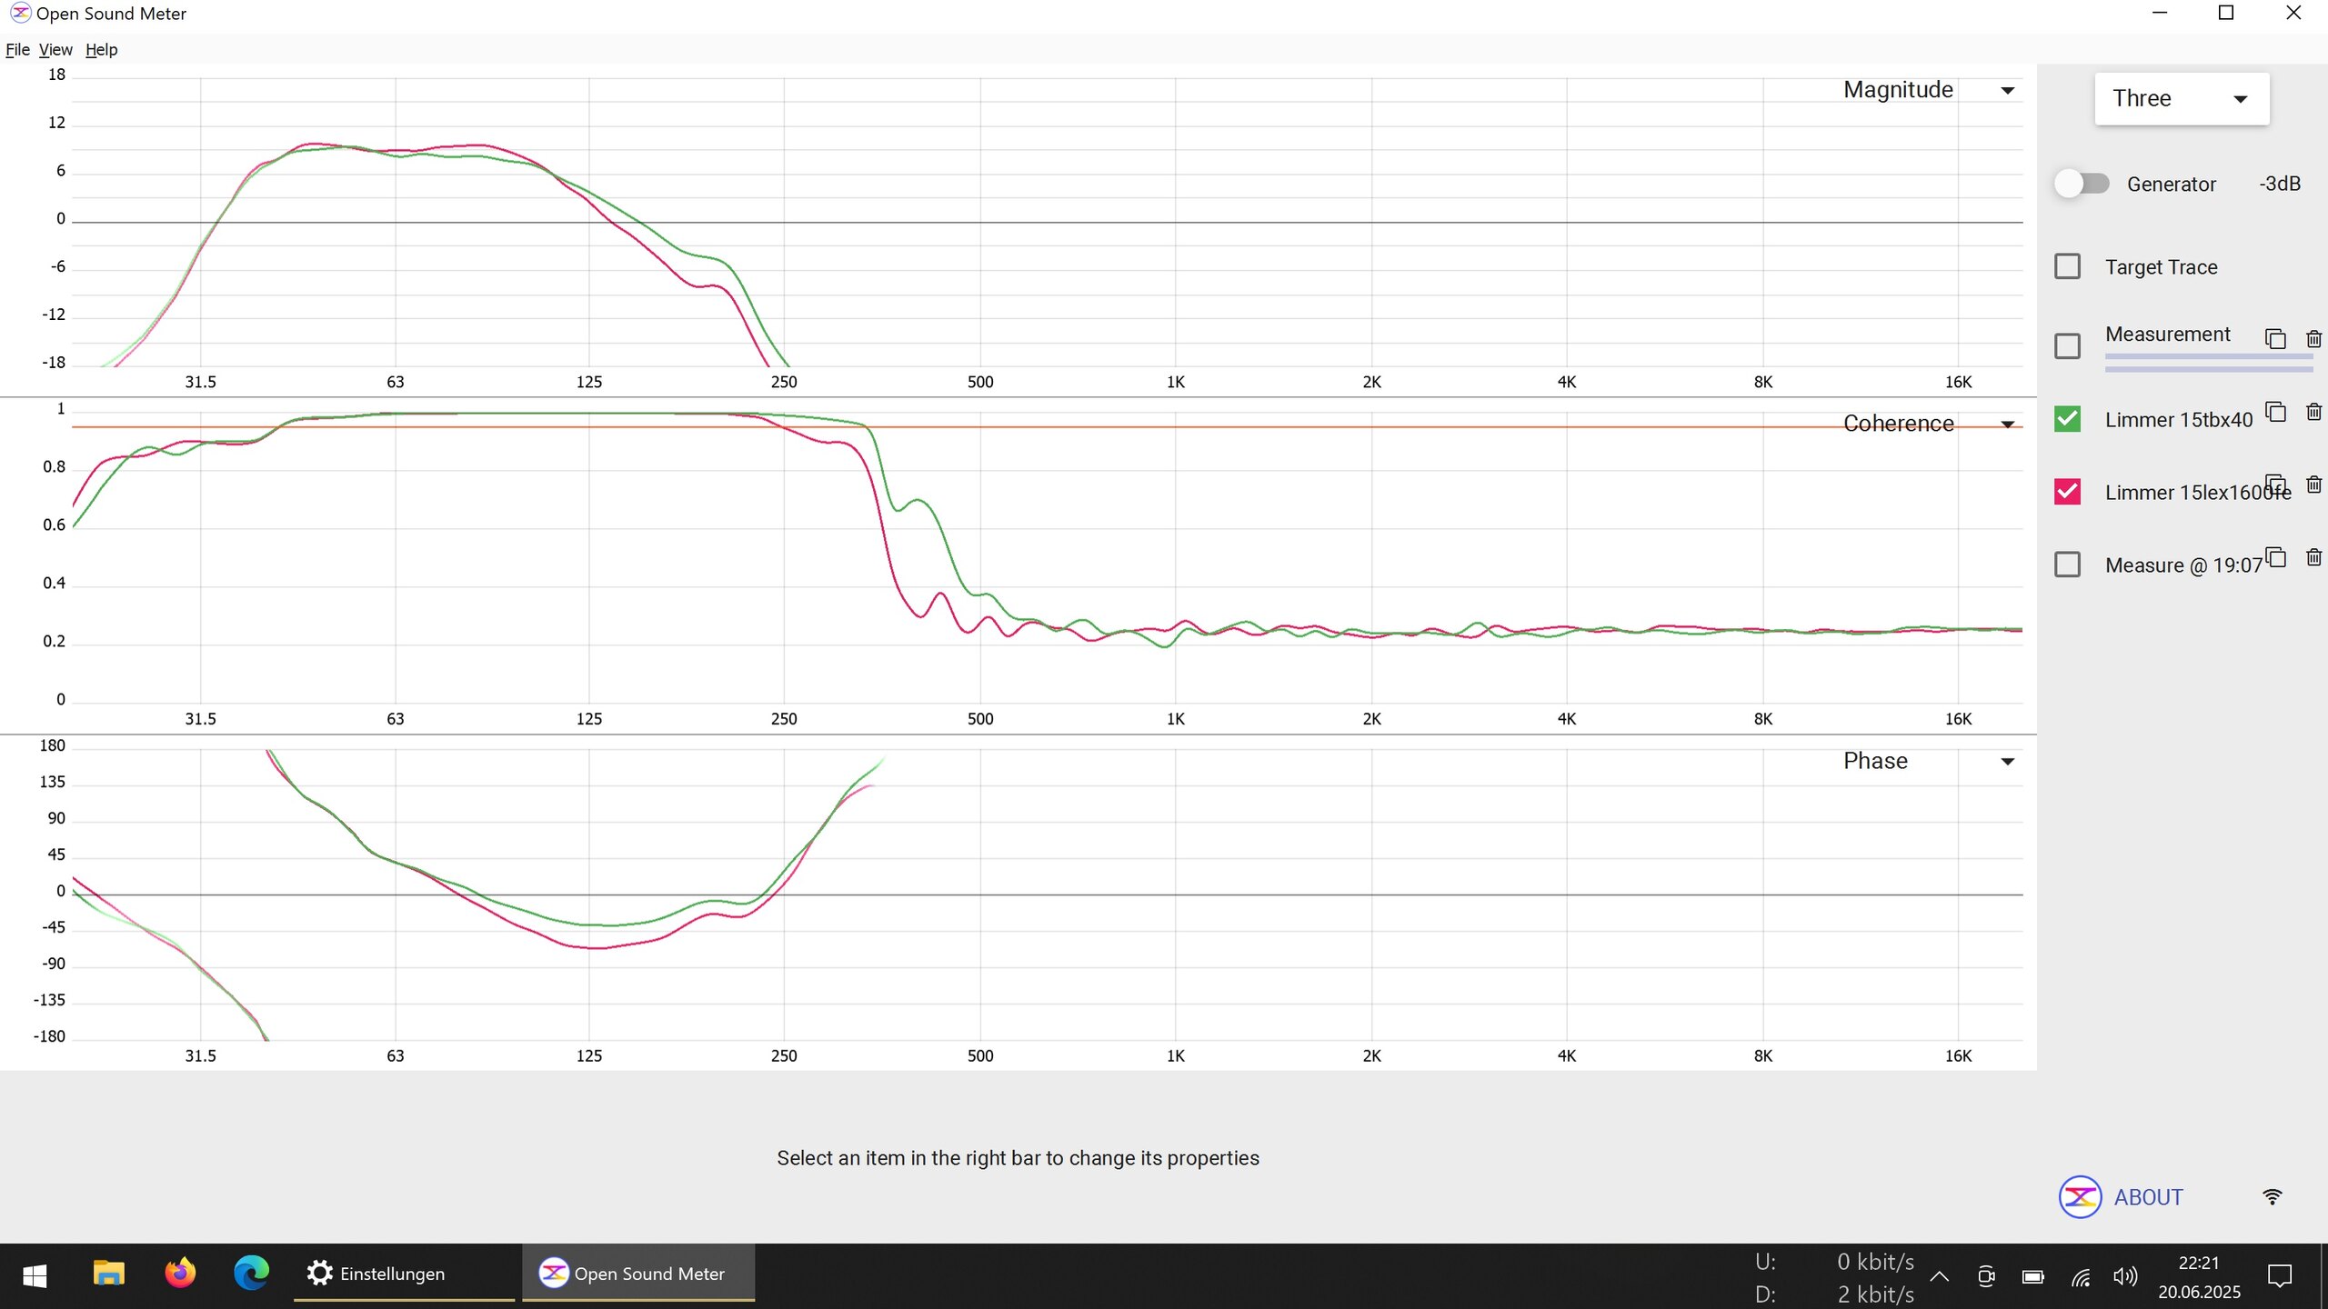Image resolution: width=2328 pixels, height=1309 pixels.
Task: Turn on the Generator switch
Action: pos(2082,184)
